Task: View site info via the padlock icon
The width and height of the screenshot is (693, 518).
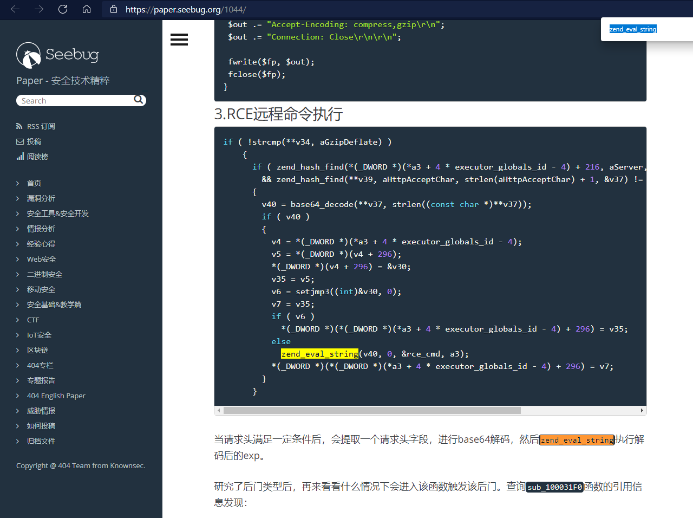Action: (114, 9)
